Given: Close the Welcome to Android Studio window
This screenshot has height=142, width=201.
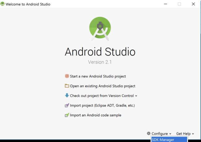Looking at the screenshot, I should pos(193,4).
